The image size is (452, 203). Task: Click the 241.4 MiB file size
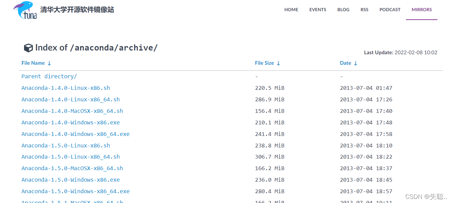[270, 134]
